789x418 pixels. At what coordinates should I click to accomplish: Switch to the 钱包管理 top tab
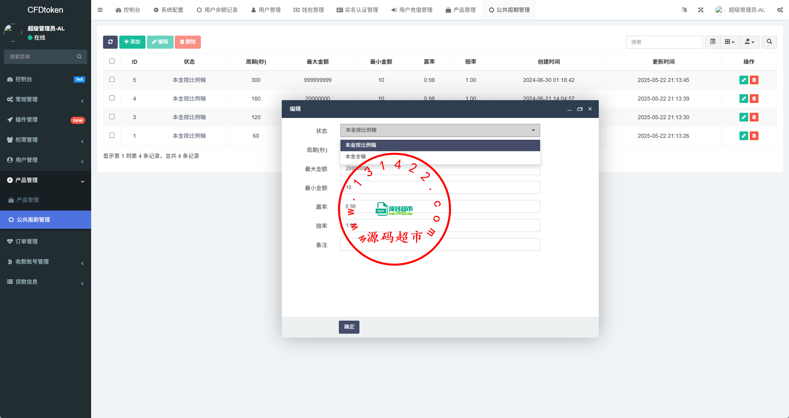tap(309, 10)
